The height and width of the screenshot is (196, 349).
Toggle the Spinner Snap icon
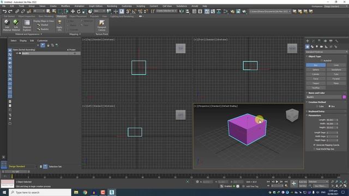pos(146,11)
